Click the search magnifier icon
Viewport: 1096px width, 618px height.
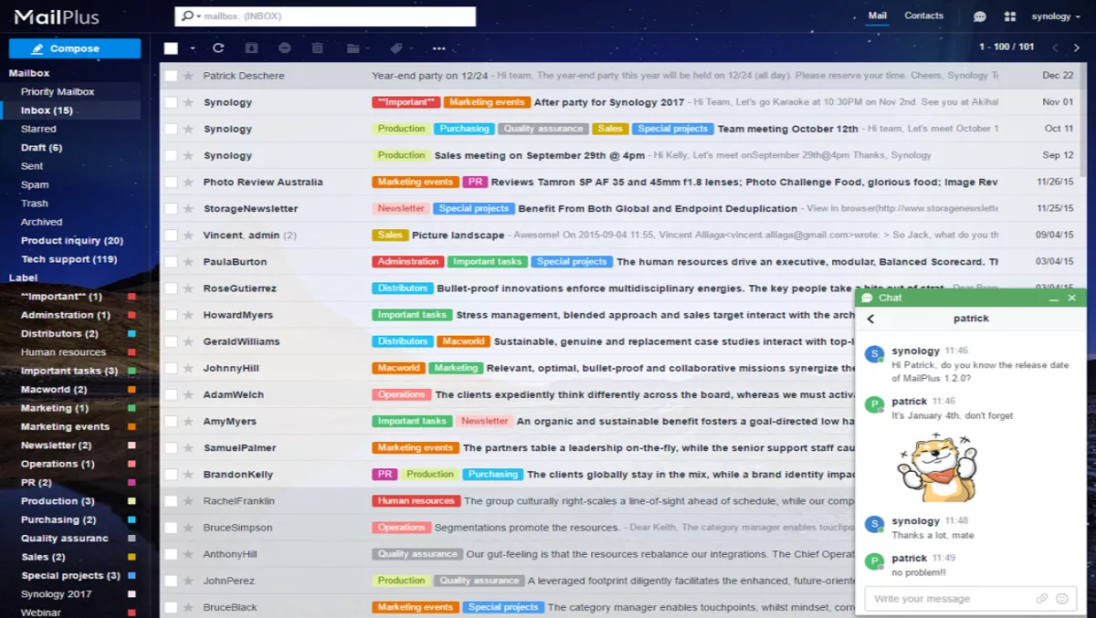188,16
